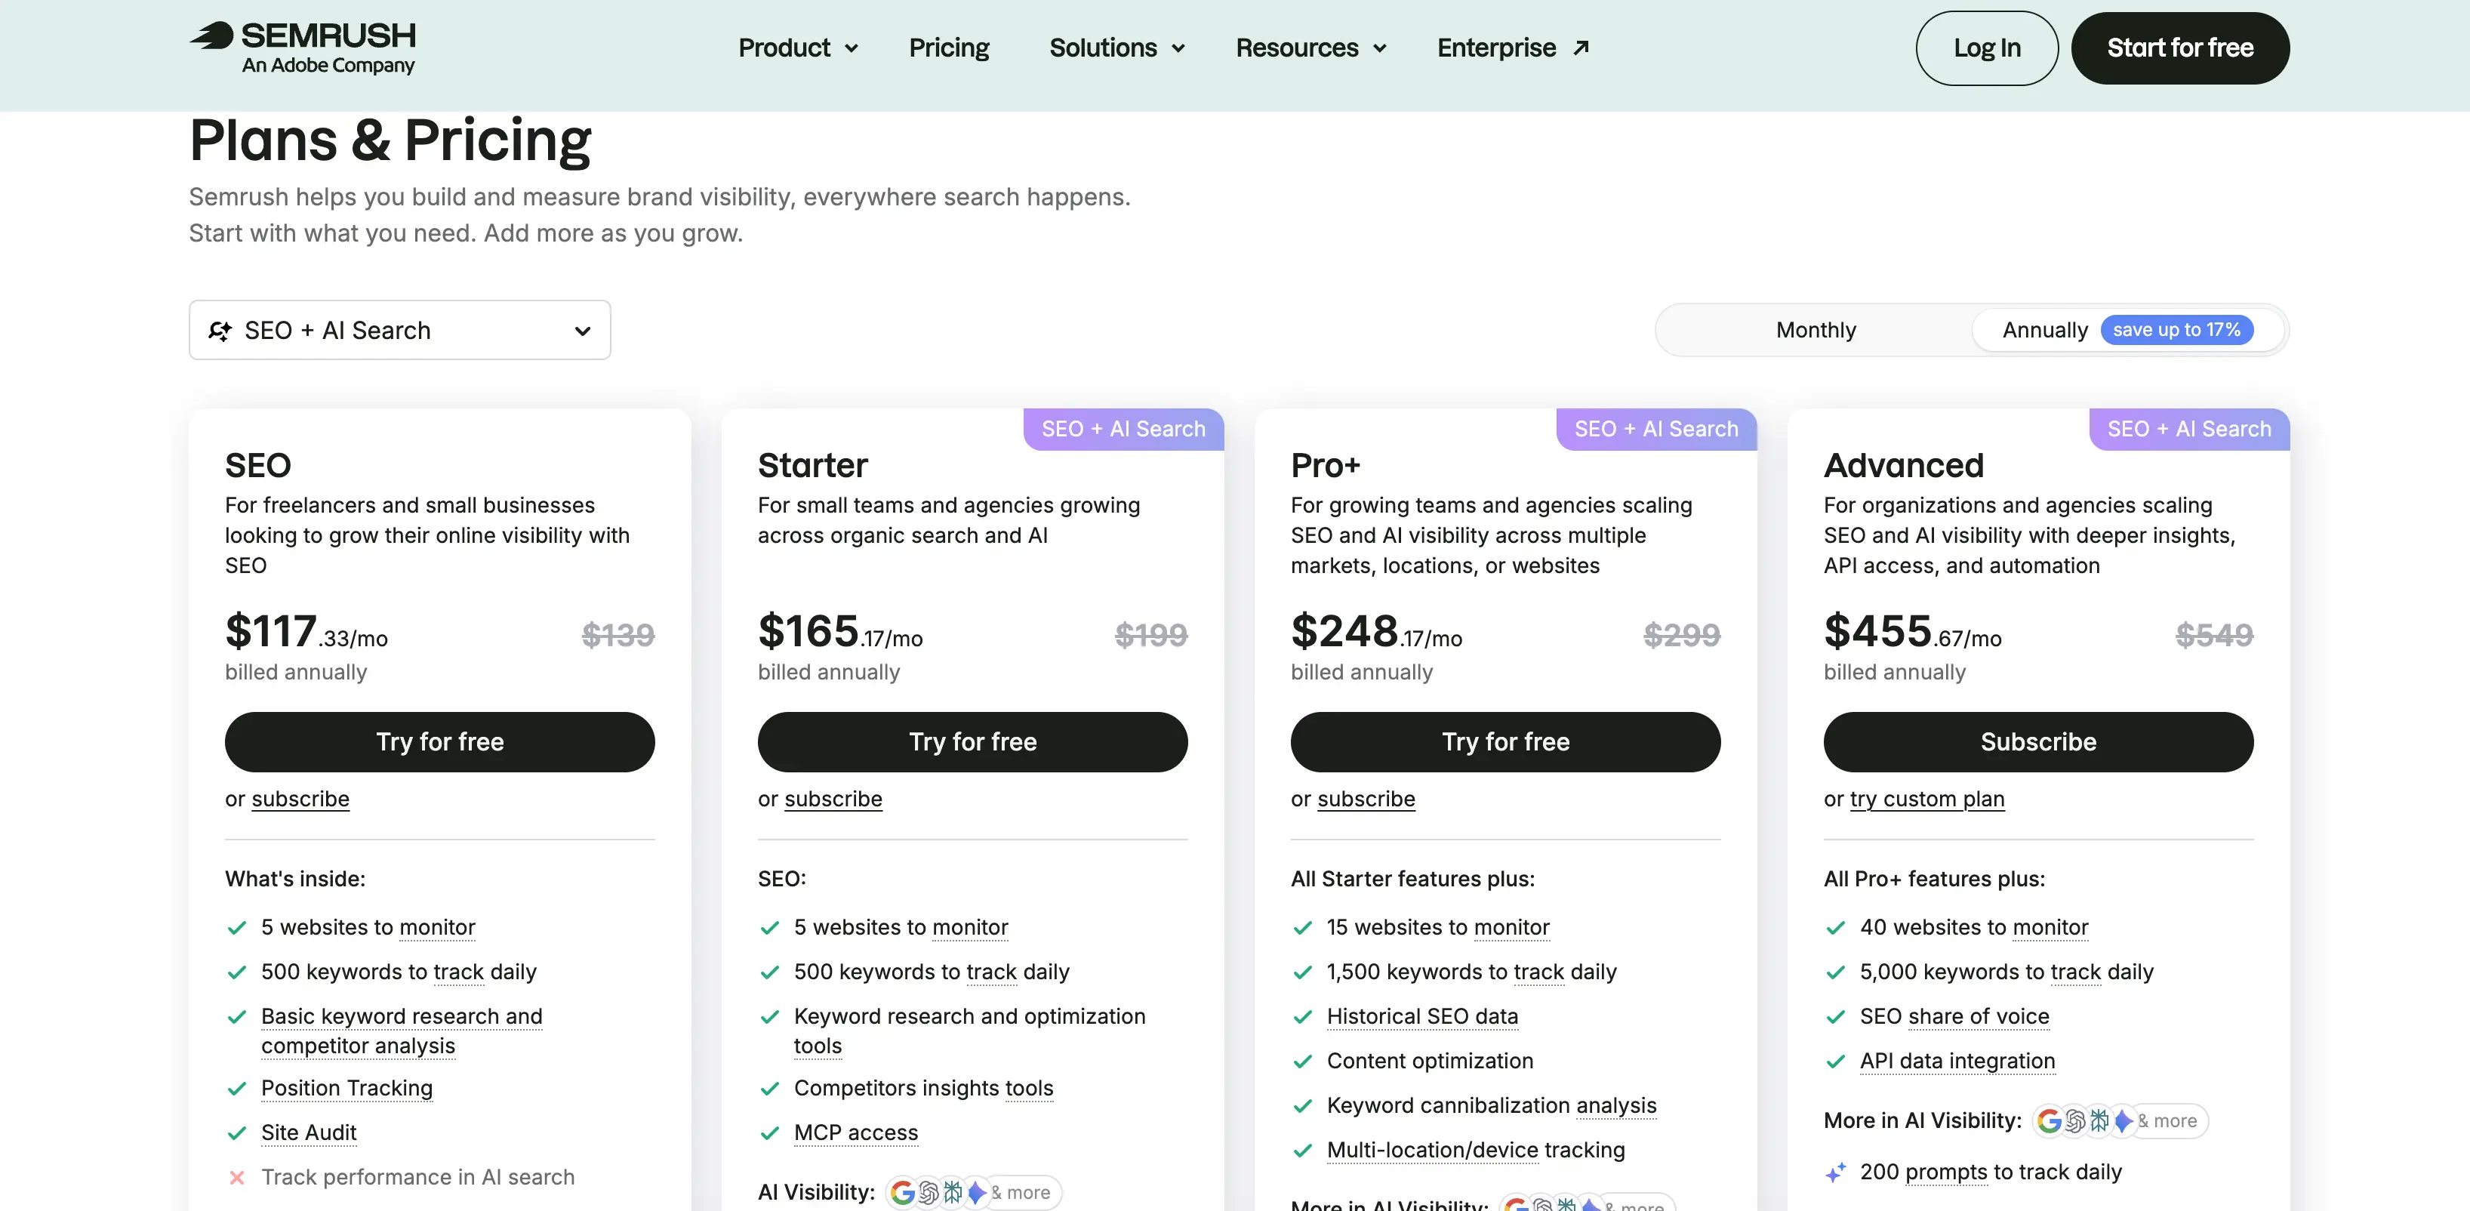This screenshot has width=2470, height=1211.
Task: Click the AI platform icons badge under Advanced
Action: tap(2120, 1121)
